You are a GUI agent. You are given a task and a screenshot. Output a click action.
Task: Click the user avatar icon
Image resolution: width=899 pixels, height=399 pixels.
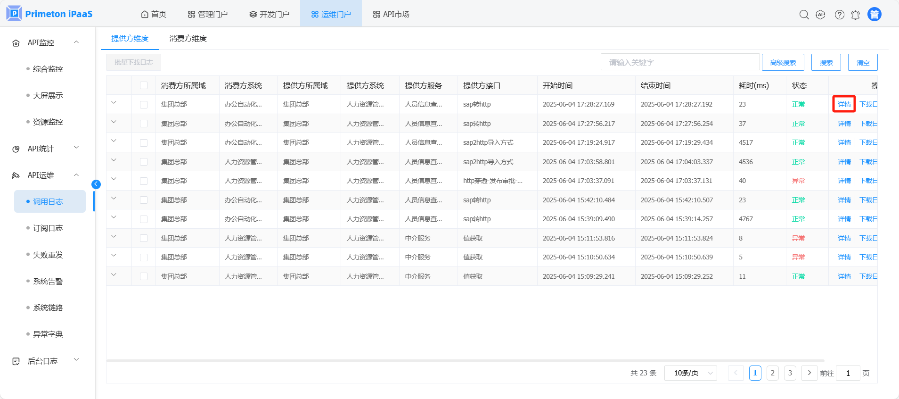coord(874,15)
